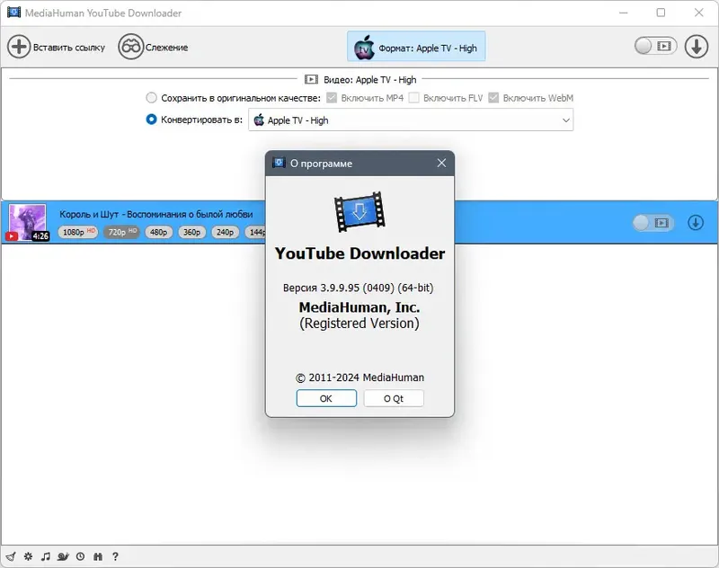Viewport: 719px width, 568px height.
Task: Maximize the MediaHuman YouTube Downloader window
Action: pos(661,13)
